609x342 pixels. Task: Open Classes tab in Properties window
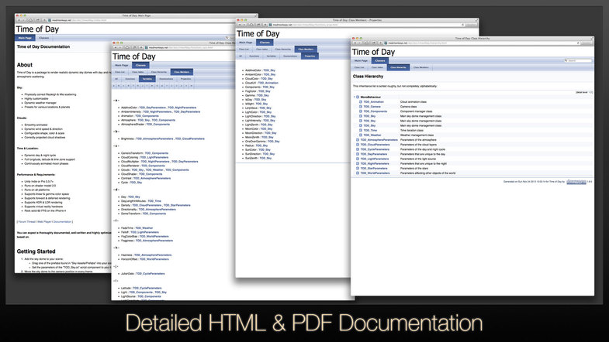point(265,43)
